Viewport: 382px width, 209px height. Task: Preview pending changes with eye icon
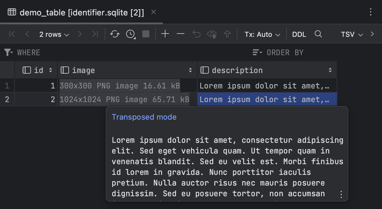tap(212, 34)
